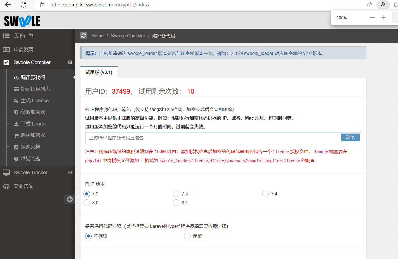Click the 编译源代码 breadcrumb item
The image size is (398, 259).
[x=164, y=36]
